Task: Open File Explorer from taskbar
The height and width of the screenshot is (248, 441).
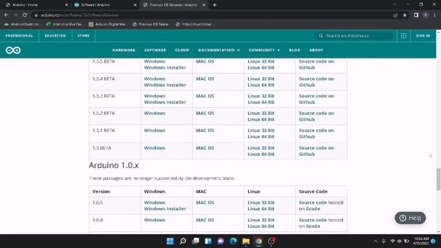Action: (x=246, y=241)
